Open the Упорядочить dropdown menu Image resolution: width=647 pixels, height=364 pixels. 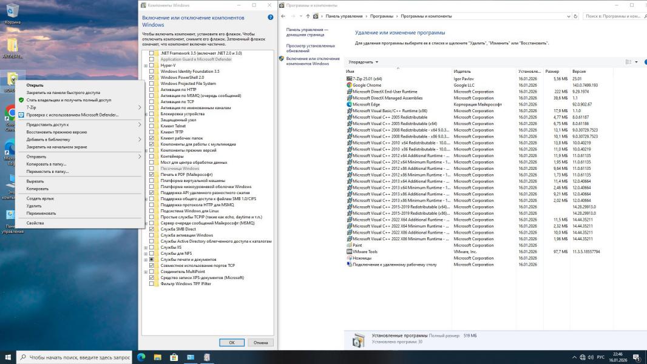click(363, 62)
